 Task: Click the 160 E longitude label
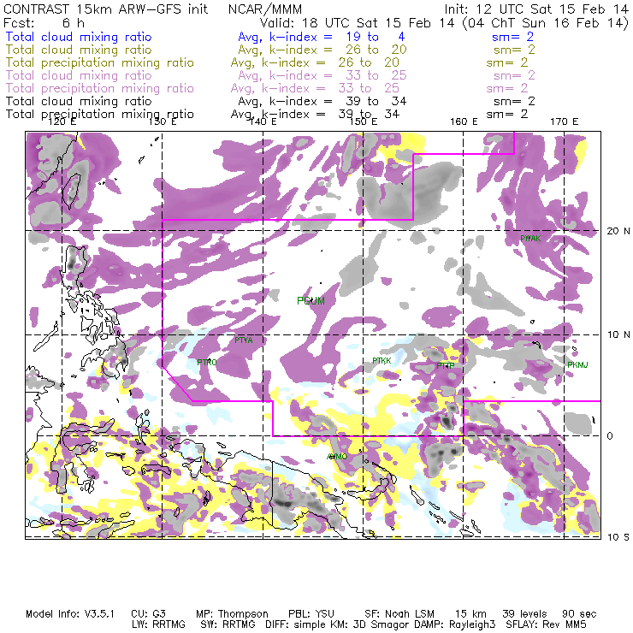[464, 121]
